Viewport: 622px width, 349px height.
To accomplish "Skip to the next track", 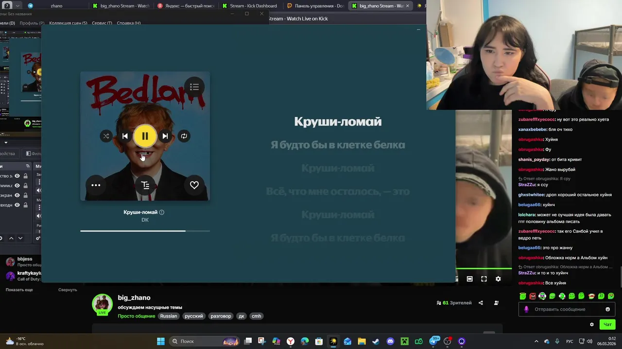I will point(165,136).
